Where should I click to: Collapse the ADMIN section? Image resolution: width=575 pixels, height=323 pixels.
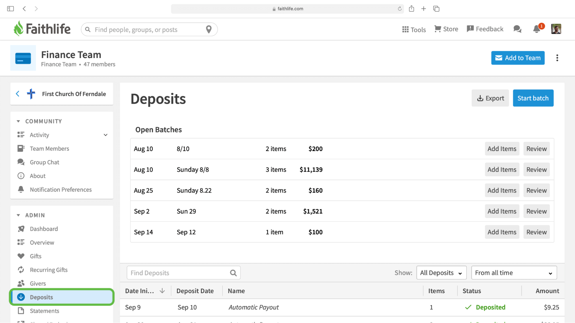click(x=18, y=215)
